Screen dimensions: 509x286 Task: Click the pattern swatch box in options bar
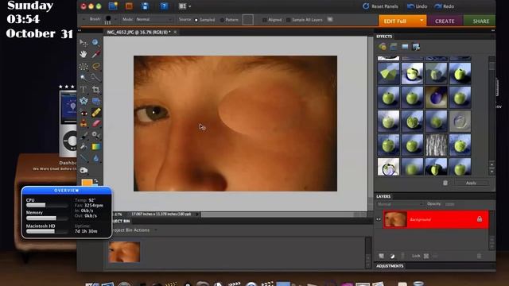(x=247, y=20)
